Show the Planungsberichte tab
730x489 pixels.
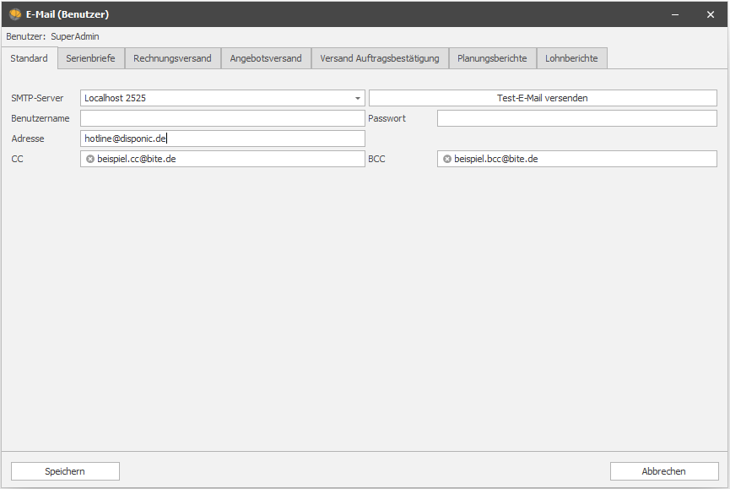(x=491, y=58)
